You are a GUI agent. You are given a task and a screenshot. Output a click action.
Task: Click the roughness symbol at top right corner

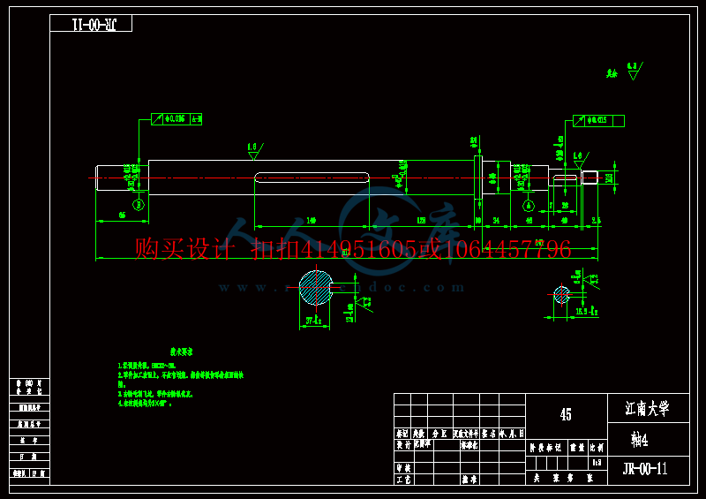click(x=635, y=72)
